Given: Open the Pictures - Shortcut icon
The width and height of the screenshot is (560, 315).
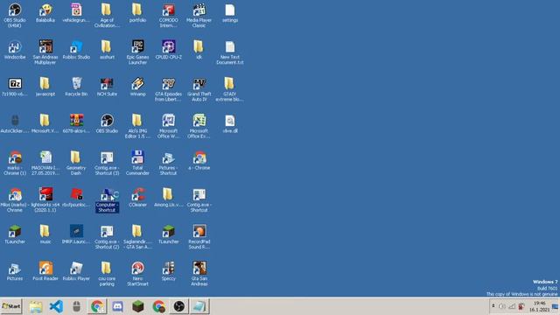Looking at the screenshot, I should pyautogui.click(x=169, y=163).
